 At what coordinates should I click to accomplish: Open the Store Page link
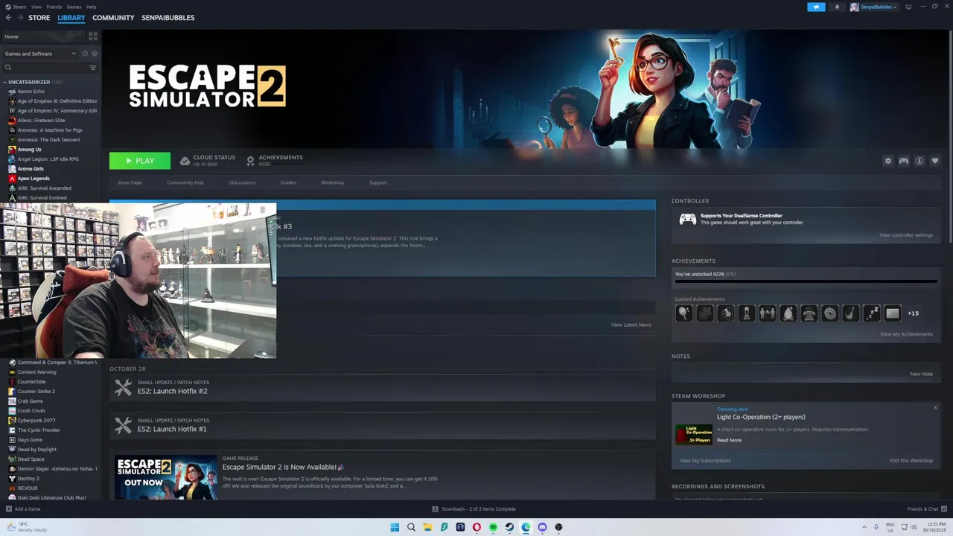130,182
